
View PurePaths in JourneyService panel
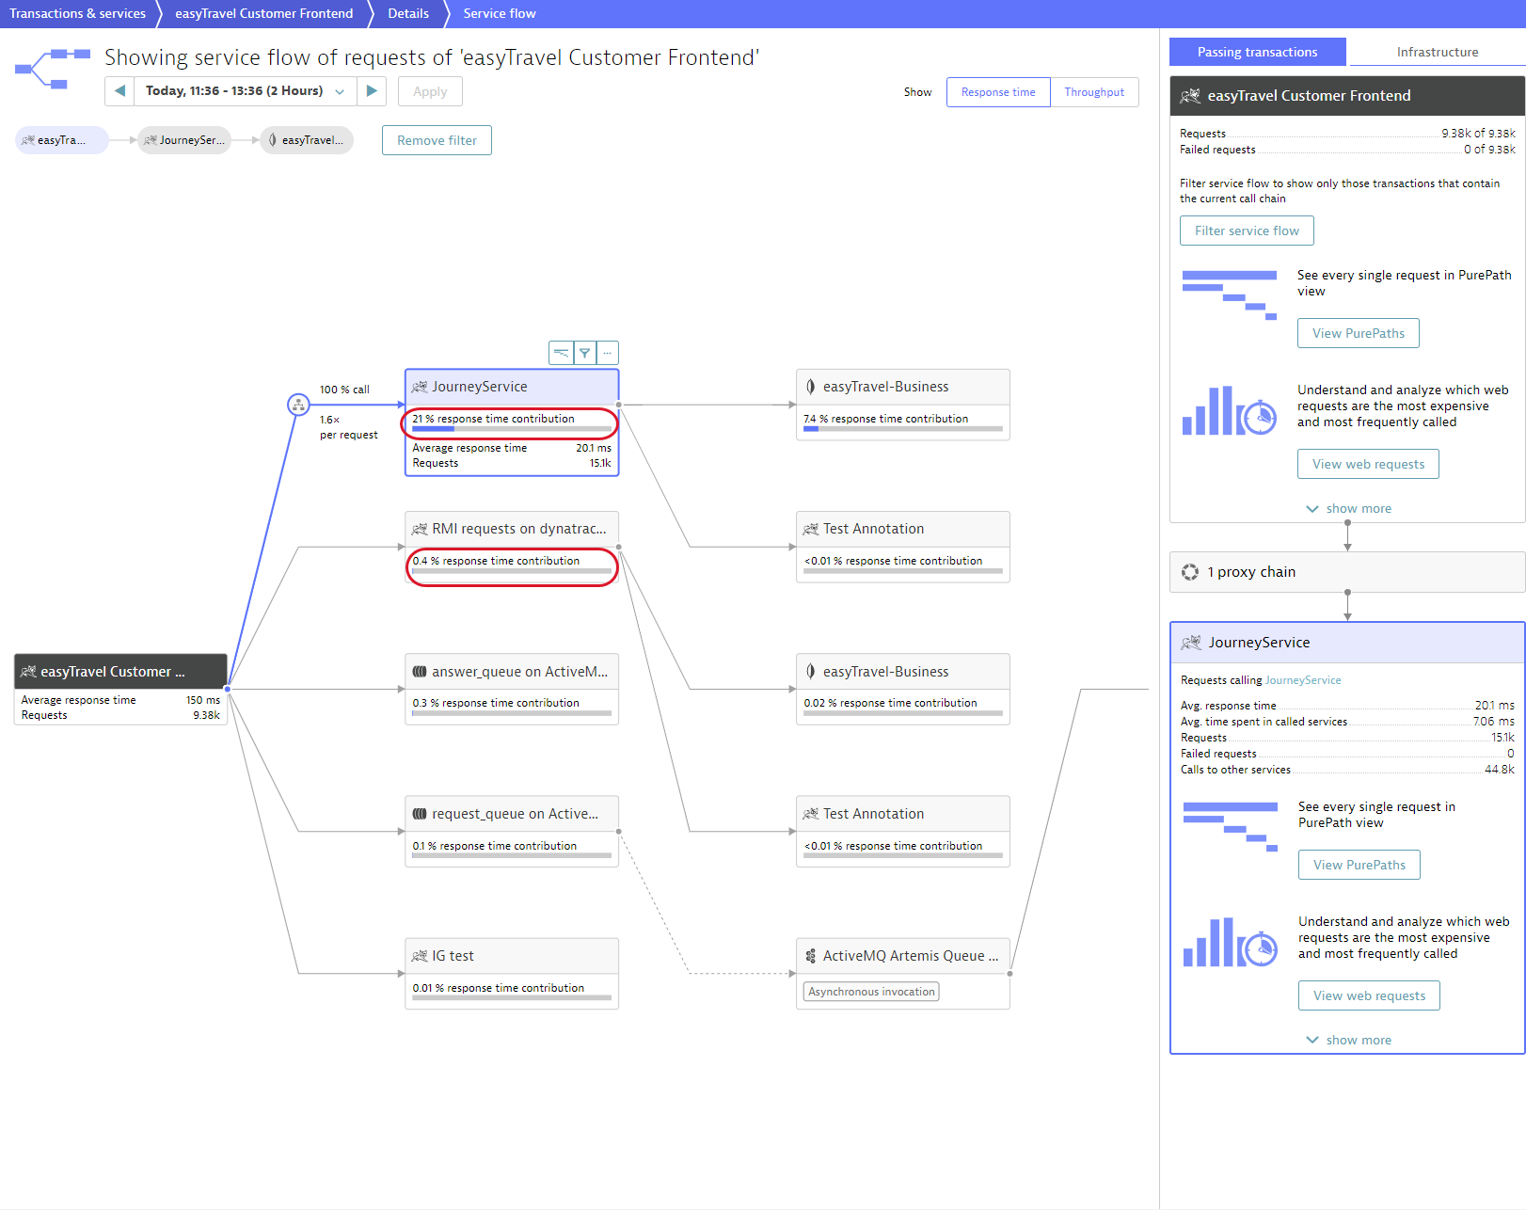pyautogui.click(x=1359, y=865)
